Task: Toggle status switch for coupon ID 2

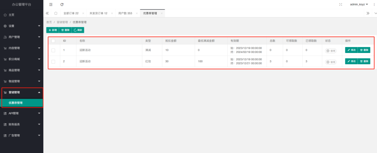Action: coord(331,62)
